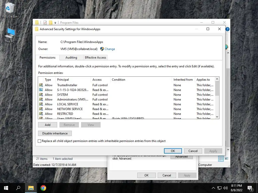The height and width of the screenshot is (193, 258).
Task: Open volume control tray icon
Action: click(225, 188)
